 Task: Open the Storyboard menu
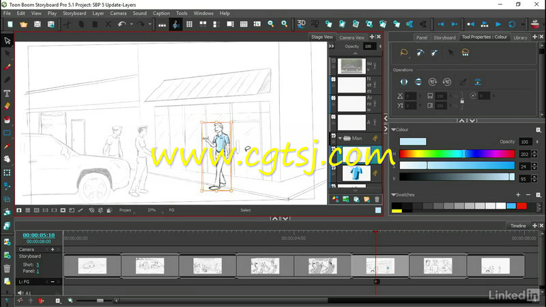tap(74, 13)
